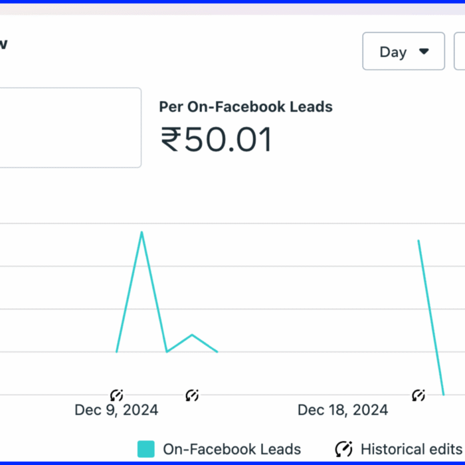465x465 pixels.
Task: Toggle the Historical edits legend label
Action: click(x=411, y=449)
